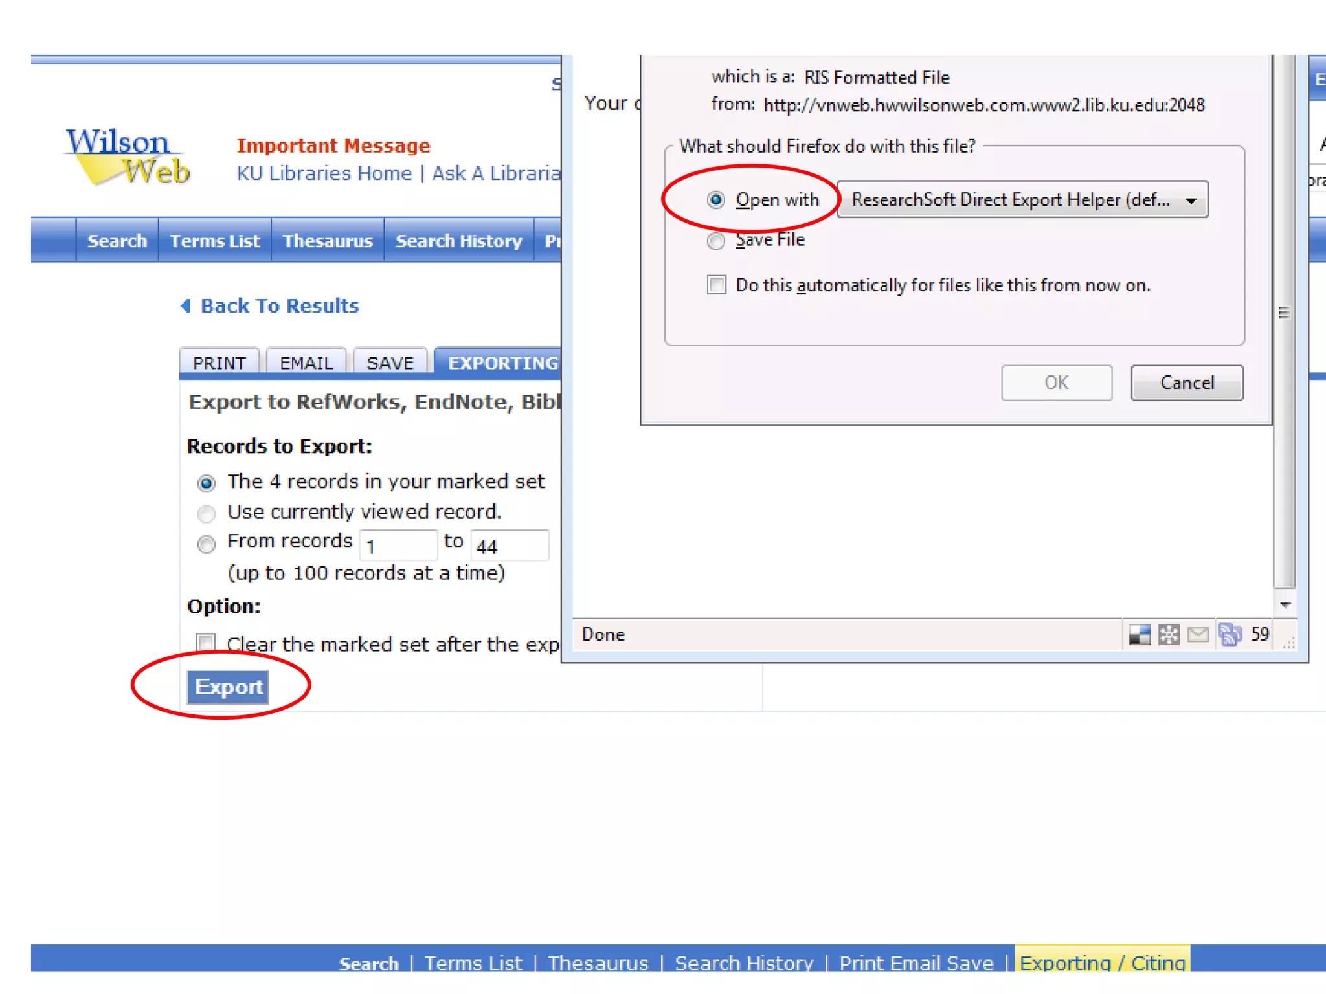Open the ResearchSoft Direct Export Helper dropdown

[x=1022, y=200]
